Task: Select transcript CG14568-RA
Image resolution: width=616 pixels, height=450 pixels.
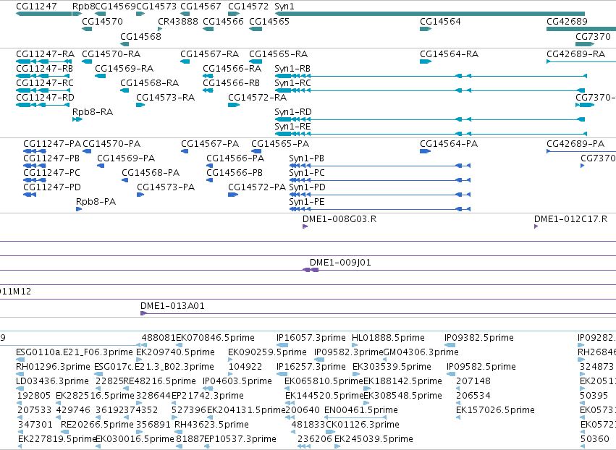Action: 150,83
